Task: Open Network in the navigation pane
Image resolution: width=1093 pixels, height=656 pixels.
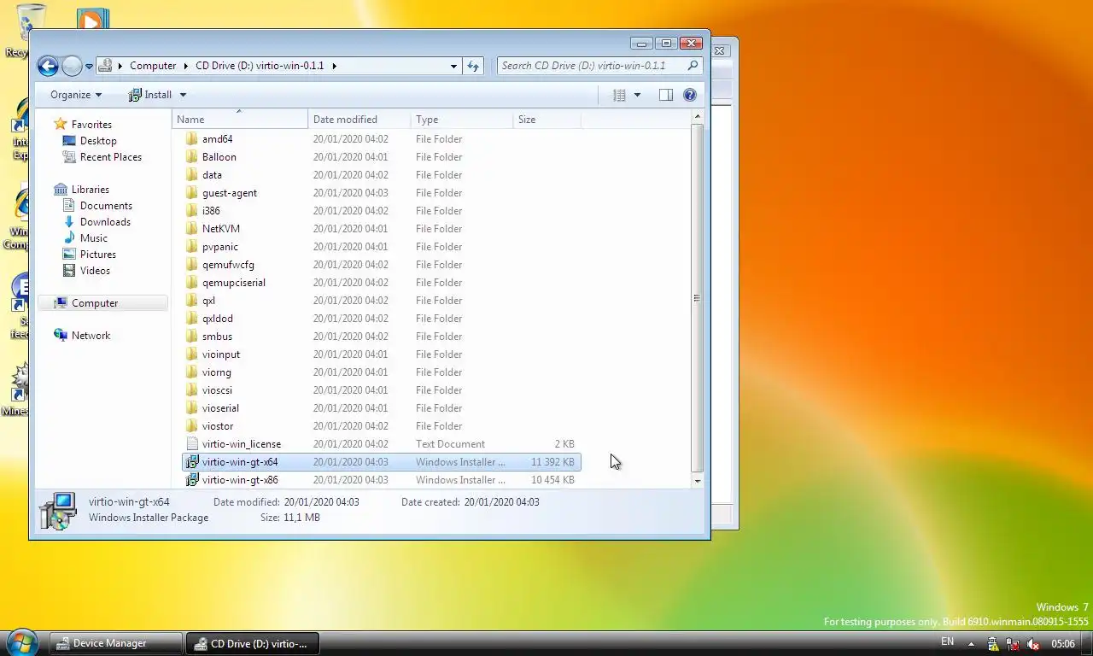Action: point(91,336)
